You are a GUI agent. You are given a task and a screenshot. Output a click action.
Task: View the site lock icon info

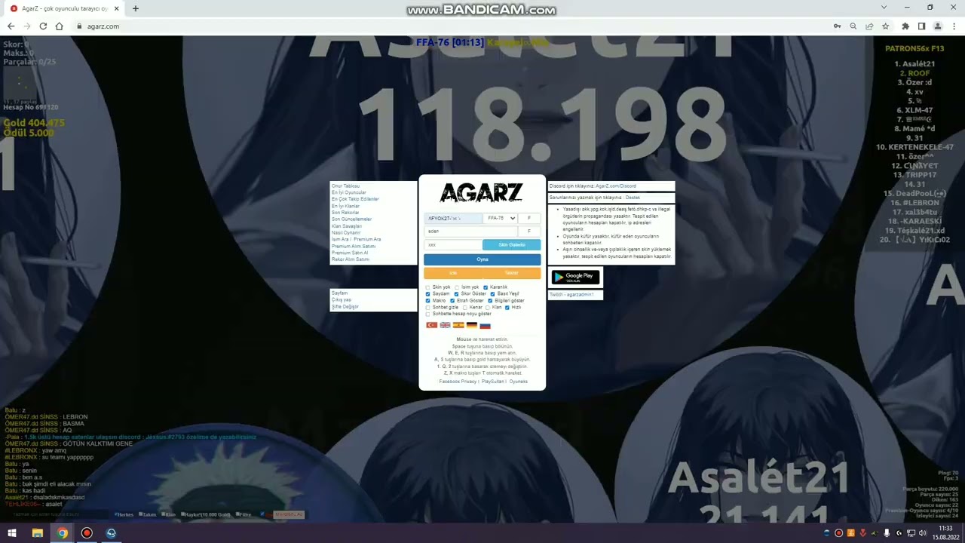(x=79, y=26)
